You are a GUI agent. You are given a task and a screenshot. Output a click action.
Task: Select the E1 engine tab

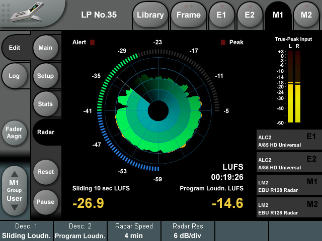[221, 15]
